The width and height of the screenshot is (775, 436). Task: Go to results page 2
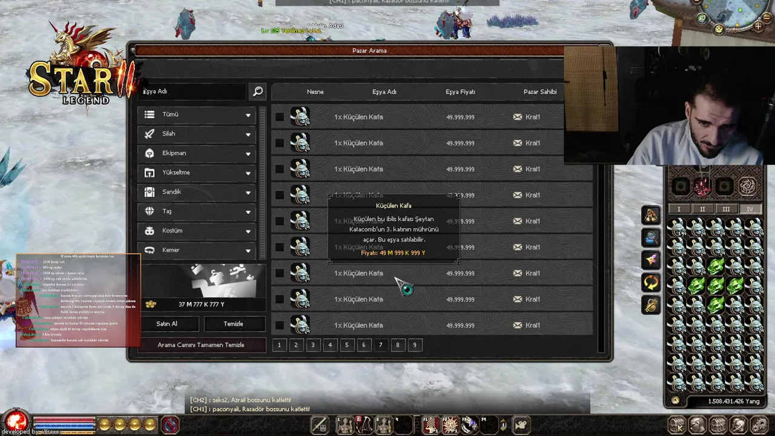point(296,345)
